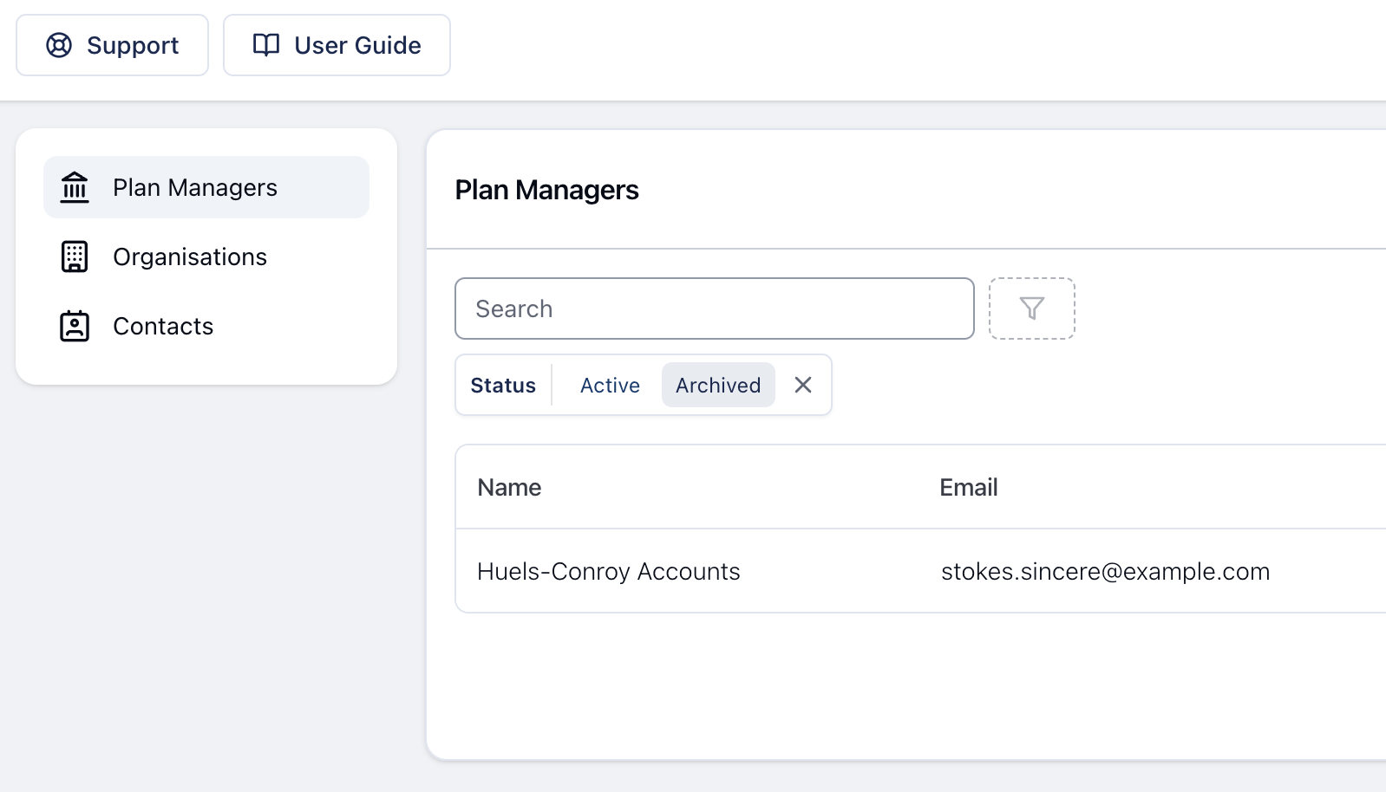This screenshot has height=792, width=1386.
Task: Click the open book icon beside User Guide
Action: [265, 45]
